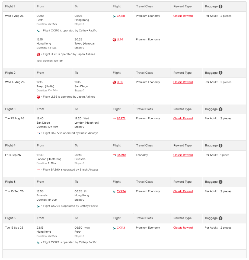View Classic Reward details for Flight 1
This screenshot has height=260, width=249.
click(x=183, y=16)
